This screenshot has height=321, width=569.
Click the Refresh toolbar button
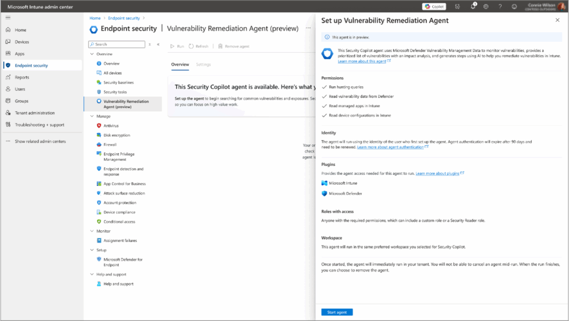(198, 47)
